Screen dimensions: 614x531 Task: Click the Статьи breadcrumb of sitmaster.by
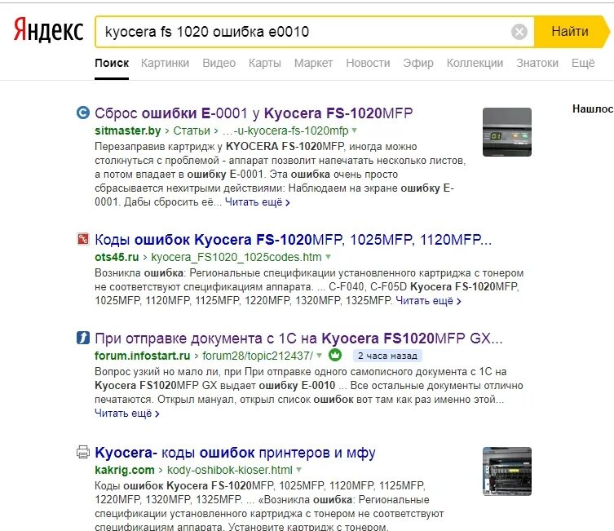click(192, 131)
